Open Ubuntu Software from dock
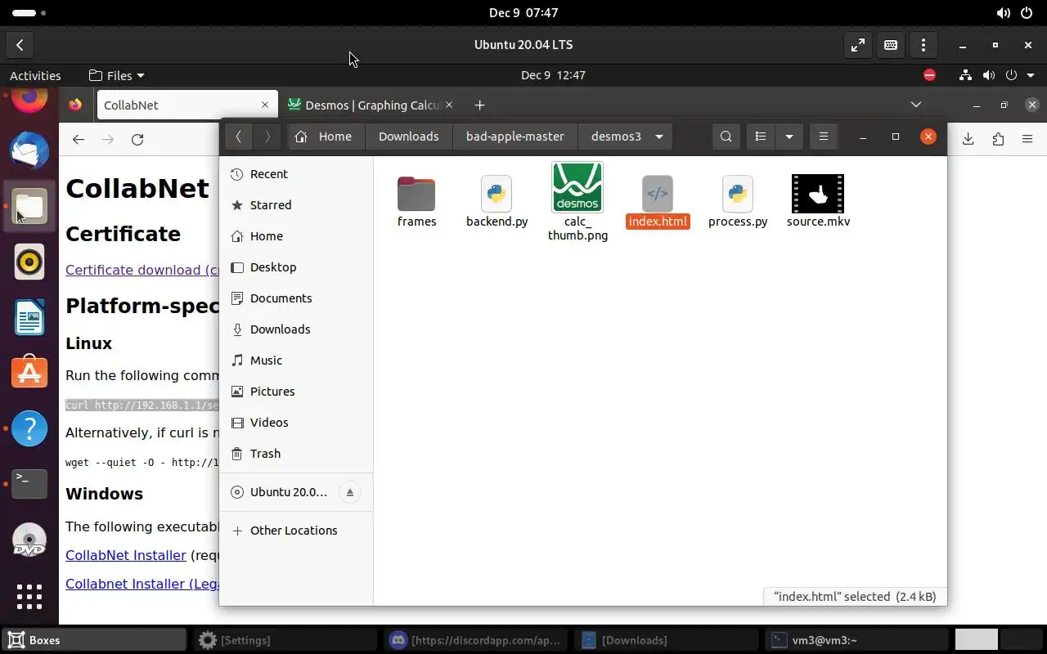Viewport: 1047px width, 654px height. [x=29, y=373]
